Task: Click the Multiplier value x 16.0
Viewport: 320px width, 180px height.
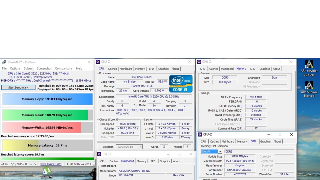Action: (x=128, y=128)
